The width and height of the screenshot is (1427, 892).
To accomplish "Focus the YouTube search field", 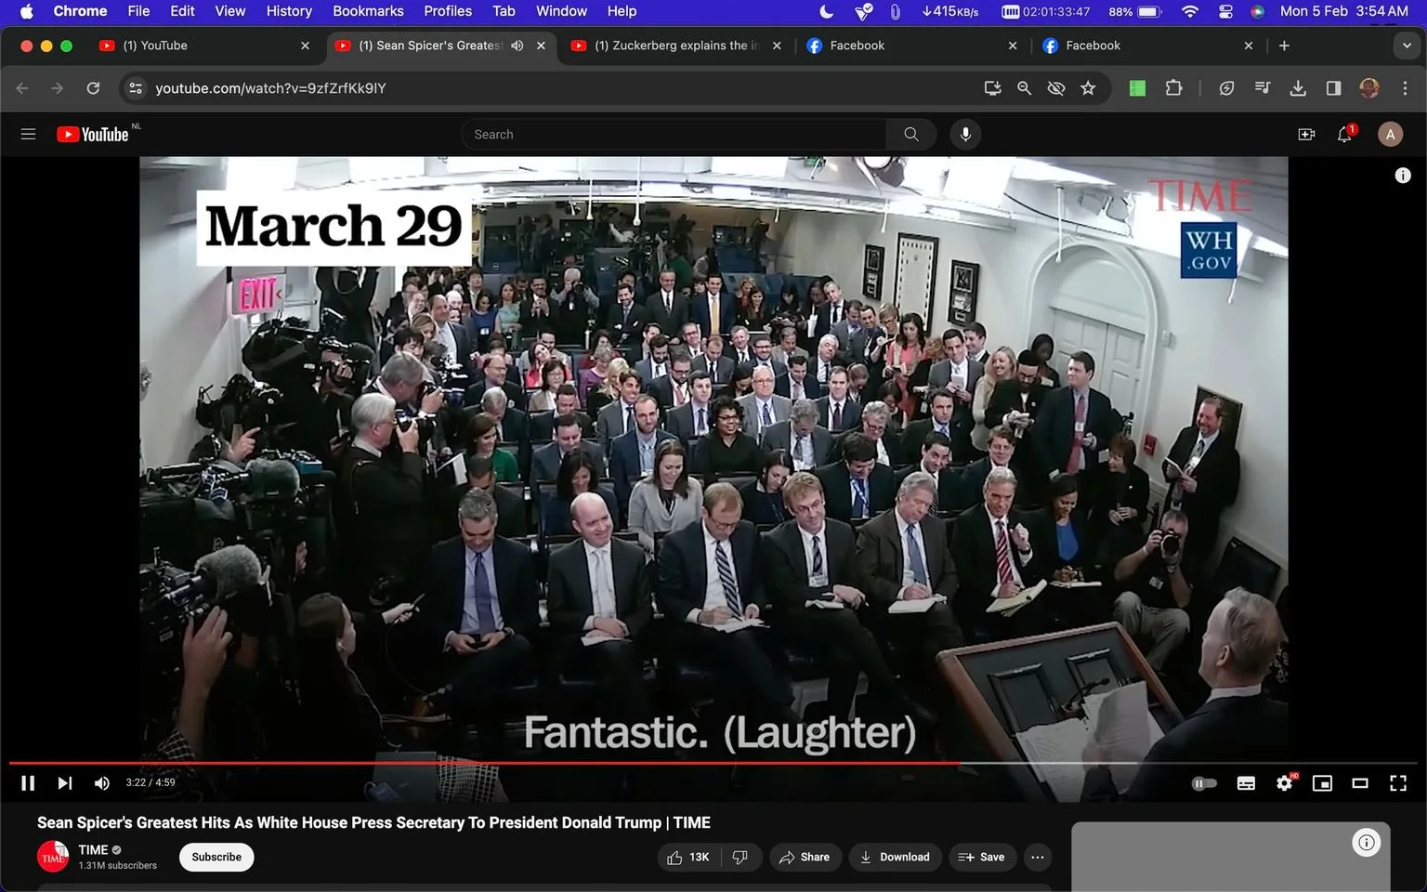I will click(674, 135).
